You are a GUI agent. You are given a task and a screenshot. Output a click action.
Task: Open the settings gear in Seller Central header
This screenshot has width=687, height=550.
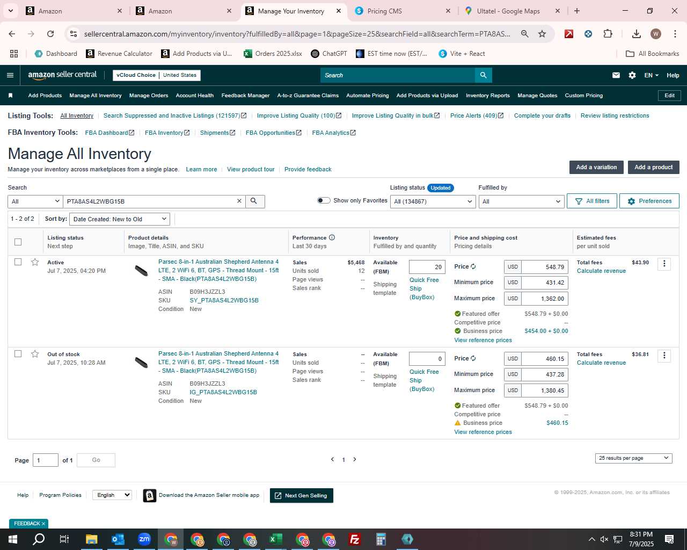(632, 75)
